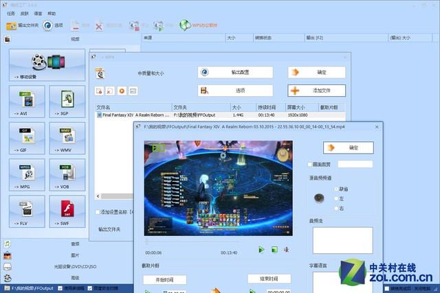Click the 选项 toolbar gear icon

pyautogui.click(x=47, y=25)
